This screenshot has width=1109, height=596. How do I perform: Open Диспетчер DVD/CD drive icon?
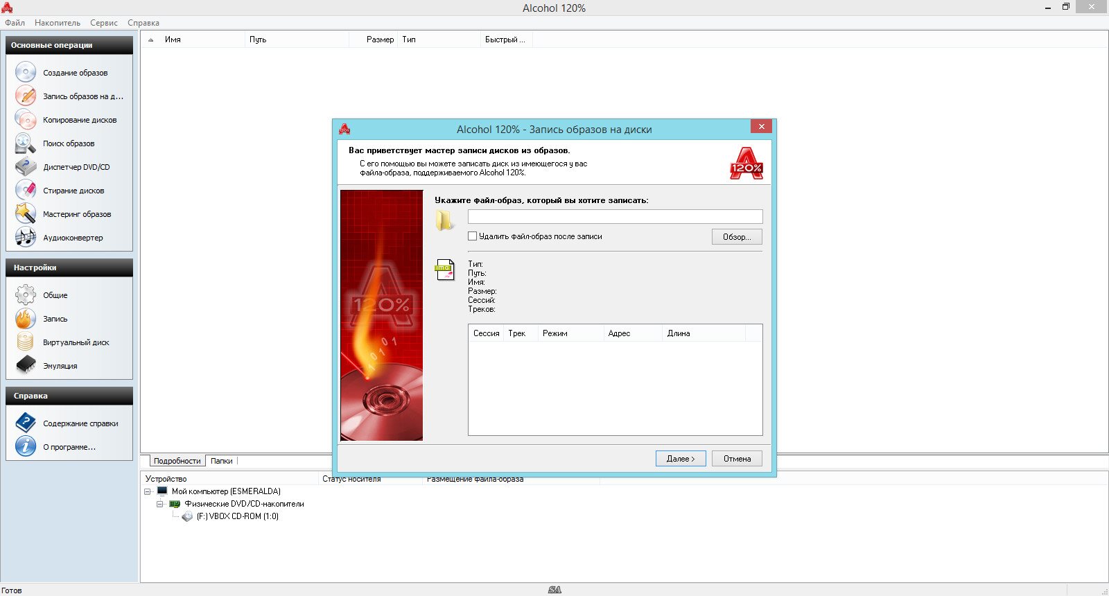pos(26,167)
